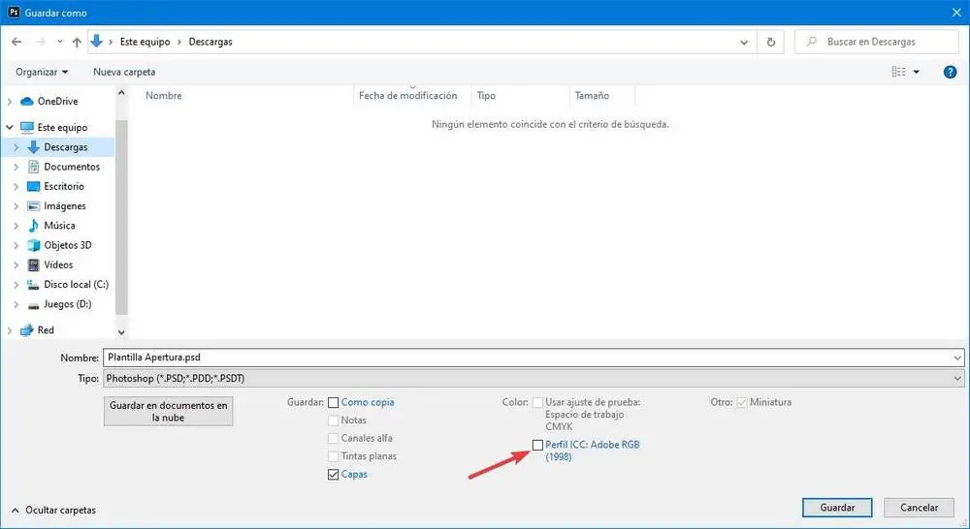
Task: Select the Descargas folder in sidebar
Action: point(66,147)
